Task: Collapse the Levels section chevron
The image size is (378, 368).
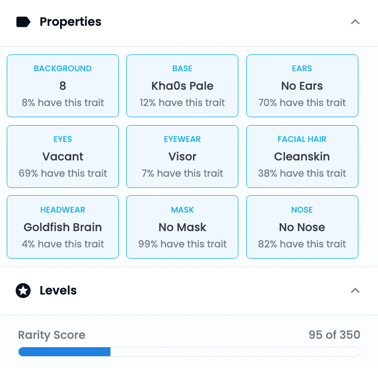Action: [355, 291]
